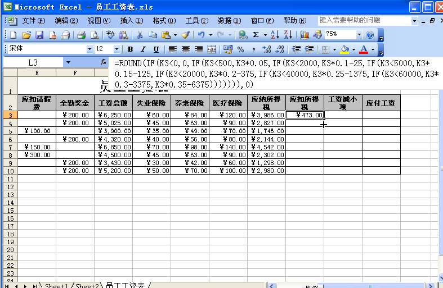Click the Select All corner button
Screen dimensions: 443x288
(x=11, y=72)
